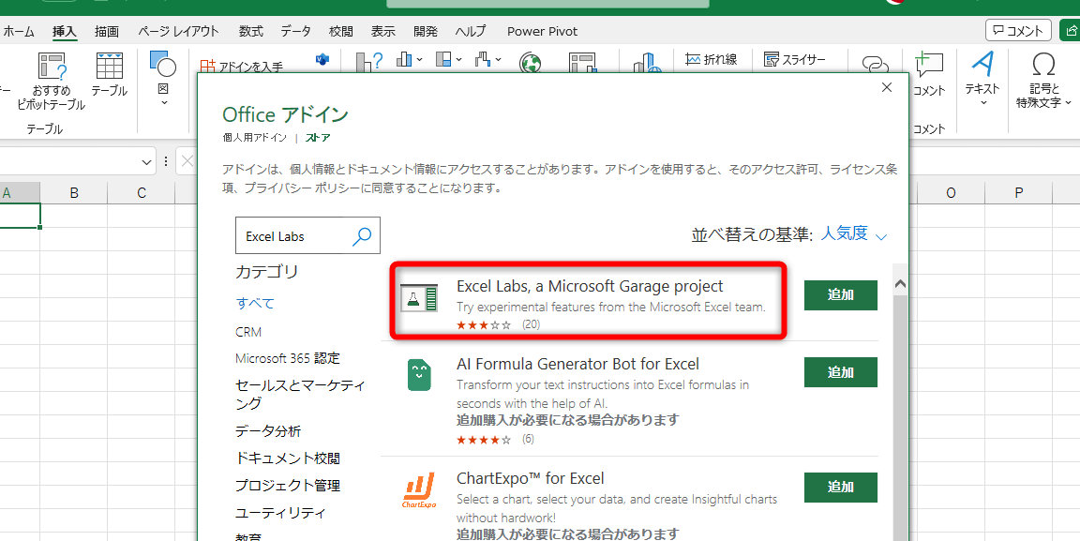This screenshot has height=541, width=1080.
Task: Select Microsoft 365 認定 category
Action: 287,358
